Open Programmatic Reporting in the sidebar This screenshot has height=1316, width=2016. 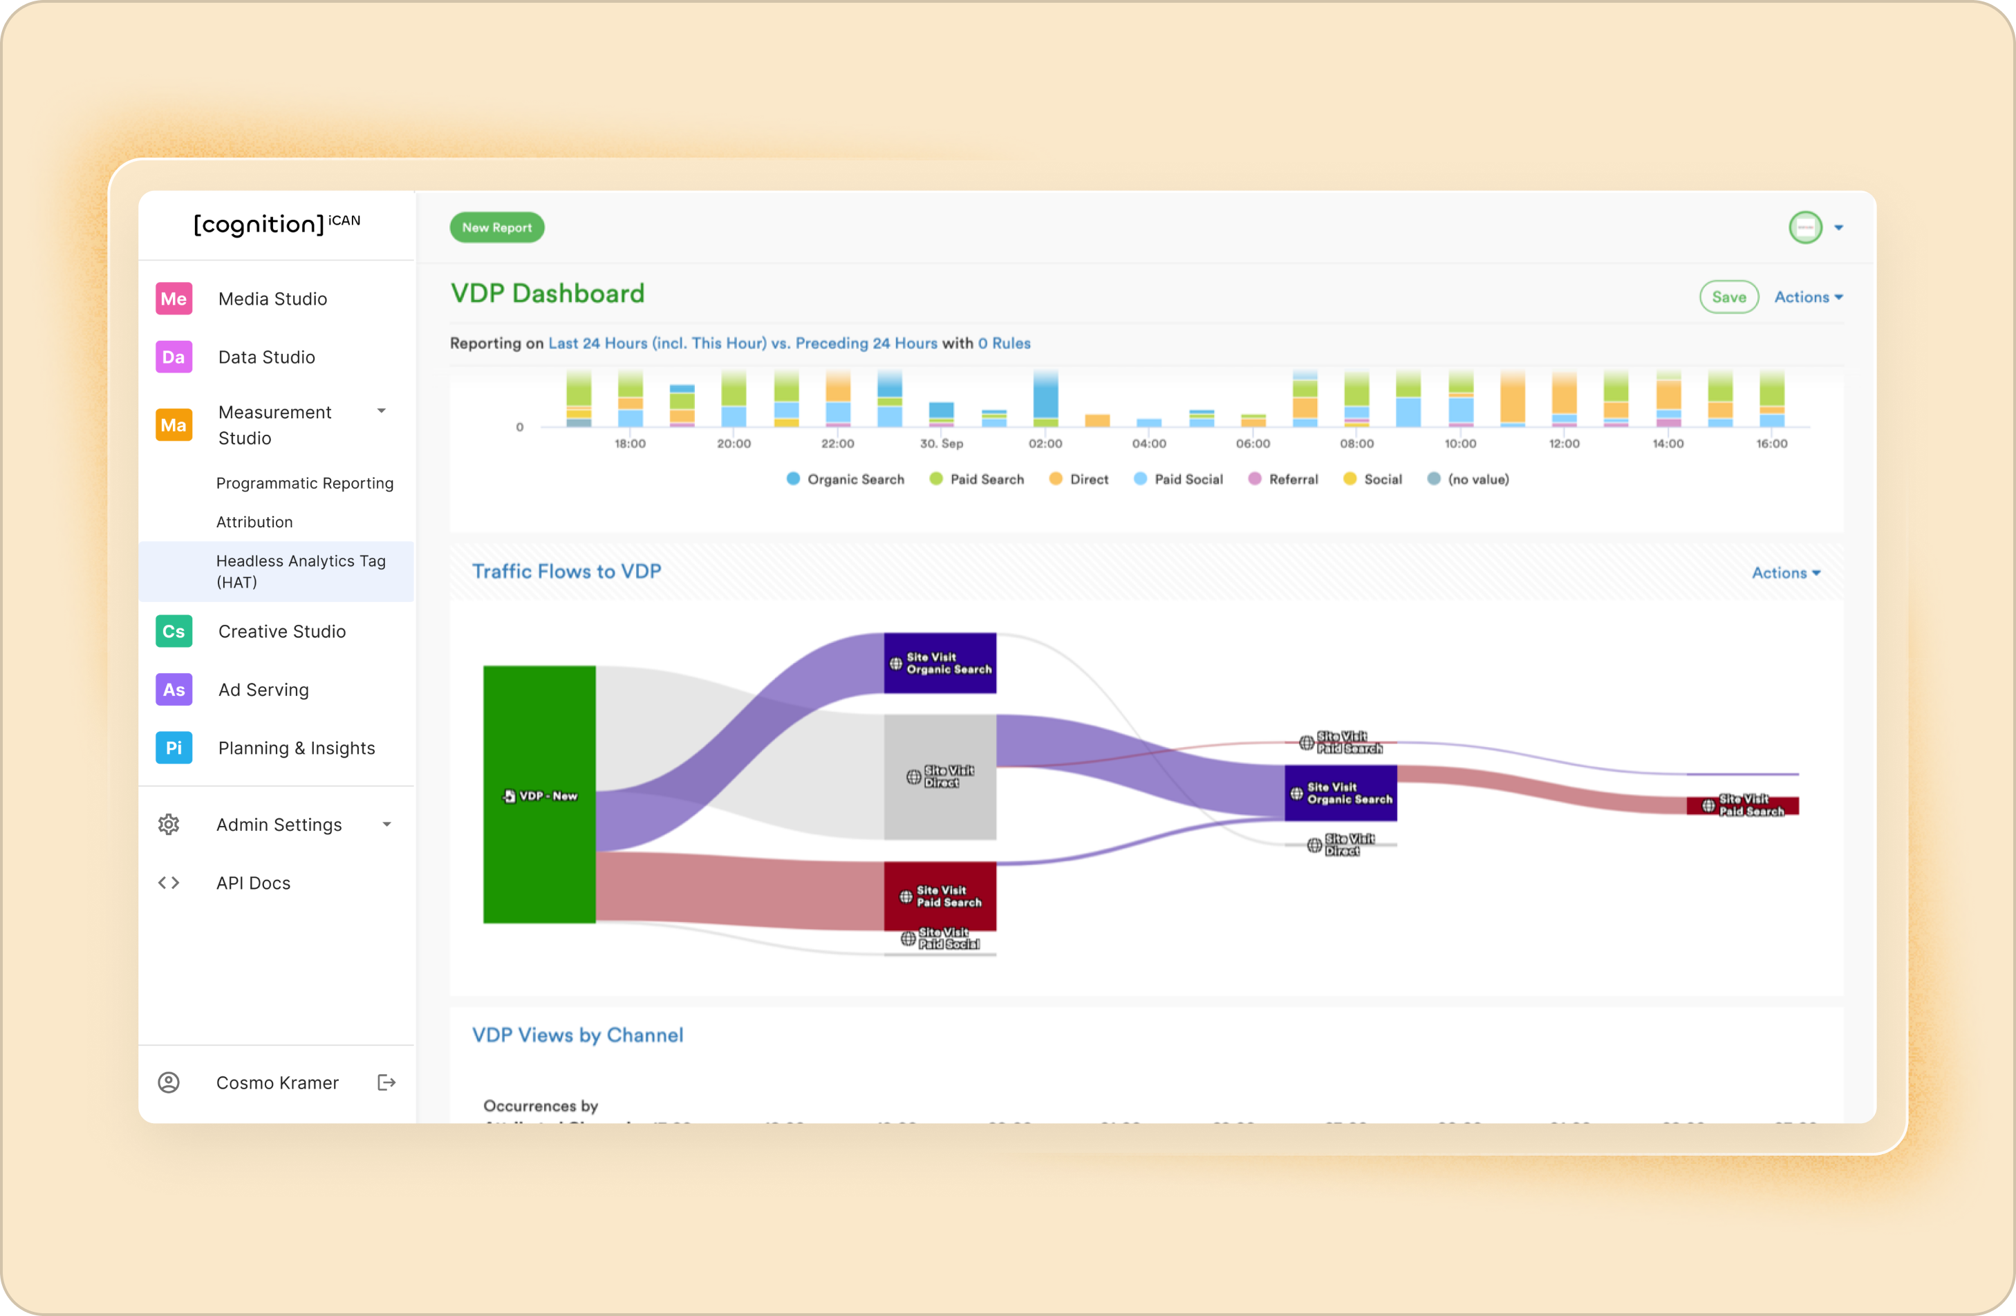pyautogui.click(x=305, y=484)
